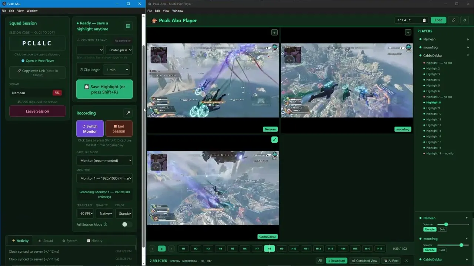This screenshot has width=474, height=266.
Task: Select All in the selection bar
Action: pos(320,261)
